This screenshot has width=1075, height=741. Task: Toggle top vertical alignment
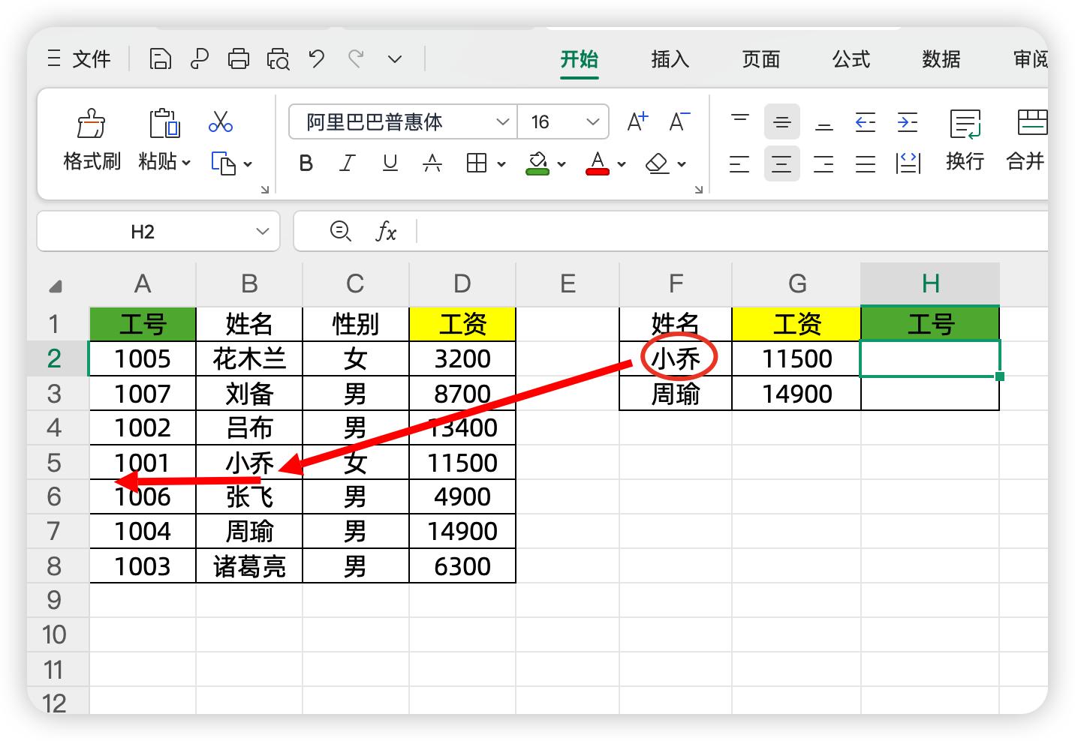(740, 121)
